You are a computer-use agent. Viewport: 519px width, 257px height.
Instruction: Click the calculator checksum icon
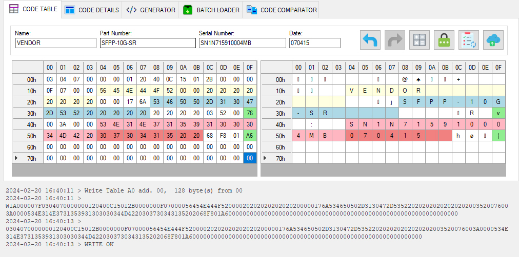pyautogui.click(x=420, y=40)
